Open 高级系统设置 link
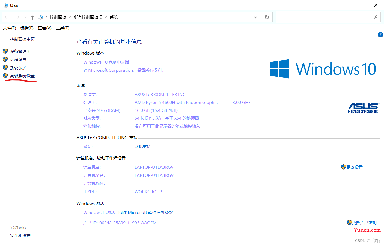Screen dimensions: 384x245 [x=22, y=76]
